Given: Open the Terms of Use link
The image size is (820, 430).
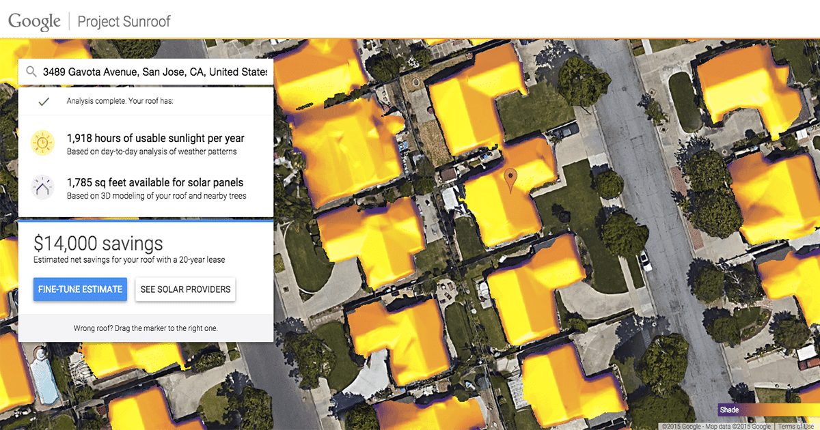Looking at the screenshot, I should [x=797, y=424].
